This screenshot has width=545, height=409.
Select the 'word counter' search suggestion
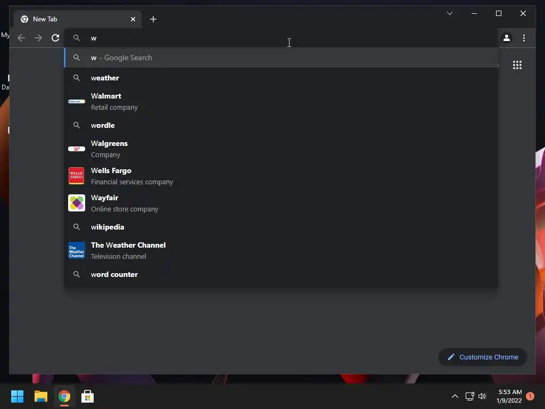click(x=281, y=274)
